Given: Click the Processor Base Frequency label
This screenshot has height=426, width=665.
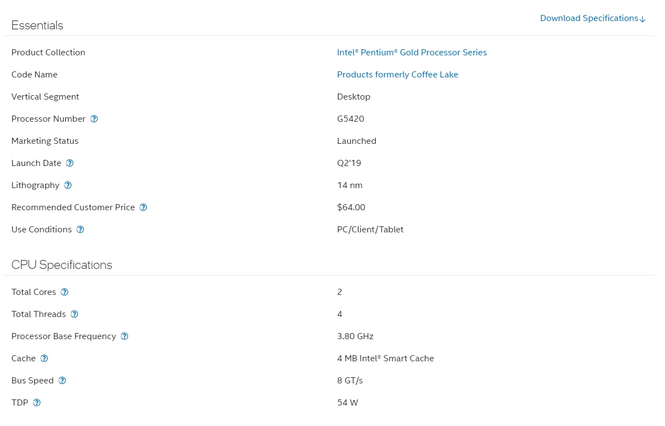Looking at the screenshot, I should [x=64, y=336].
